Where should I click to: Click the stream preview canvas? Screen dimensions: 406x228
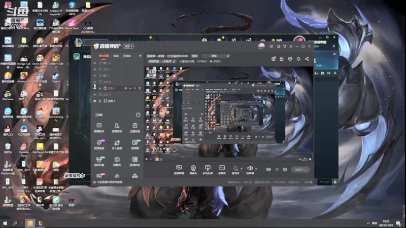(229, 114)
